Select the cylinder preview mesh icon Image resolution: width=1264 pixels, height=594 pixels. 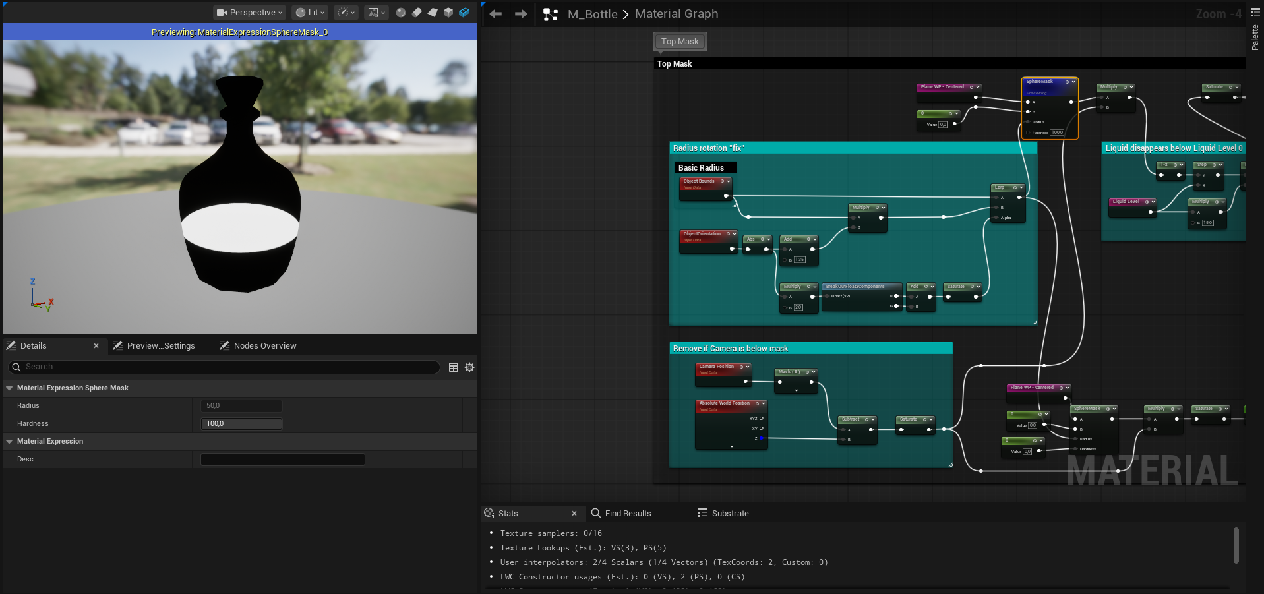click(416, 13)
